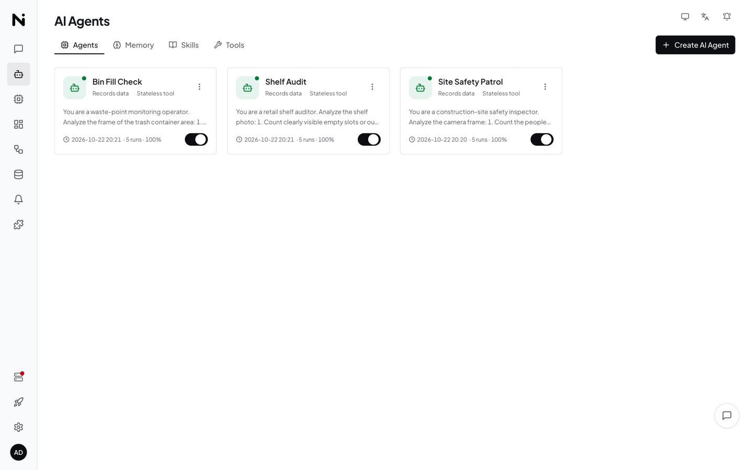Open the rocket icon in sidebar
The image size is (752, 470).
pos(18,402)
